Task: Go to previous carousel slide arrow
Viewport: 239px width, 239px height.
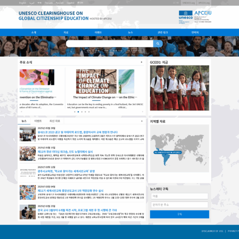Action: (x=21, y=112)
